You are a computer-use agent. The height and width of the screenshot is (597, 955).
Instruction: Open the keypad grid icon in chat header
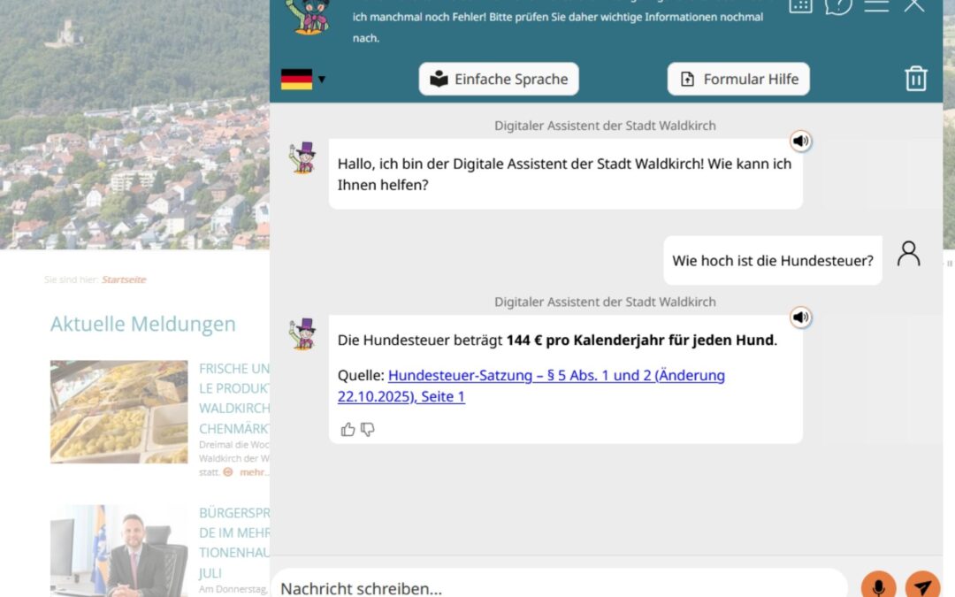[x=800, y=6]
